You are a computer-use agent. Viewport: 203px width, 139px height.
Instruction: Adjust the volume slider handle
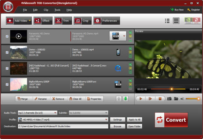pos(198,99)
